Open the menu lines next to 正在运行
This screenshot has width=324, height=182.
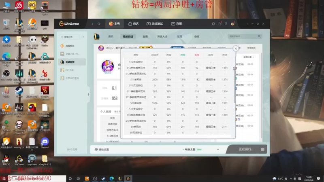coord(262,149)
